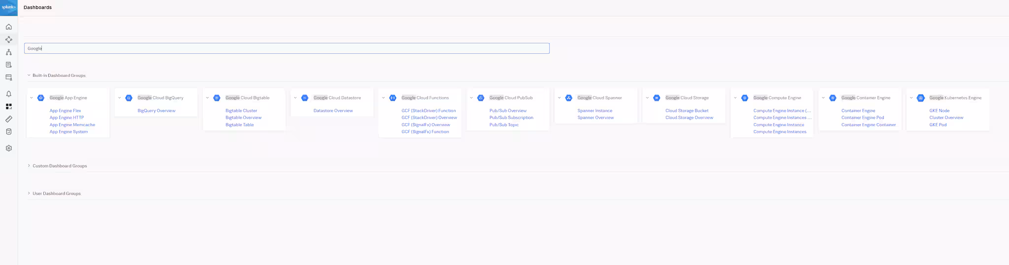Click the Google Cloud BigQuery hexagon icon
The height and width of the screenshot is (265, 1009).
pyautogui.click(x=129, y=98)
